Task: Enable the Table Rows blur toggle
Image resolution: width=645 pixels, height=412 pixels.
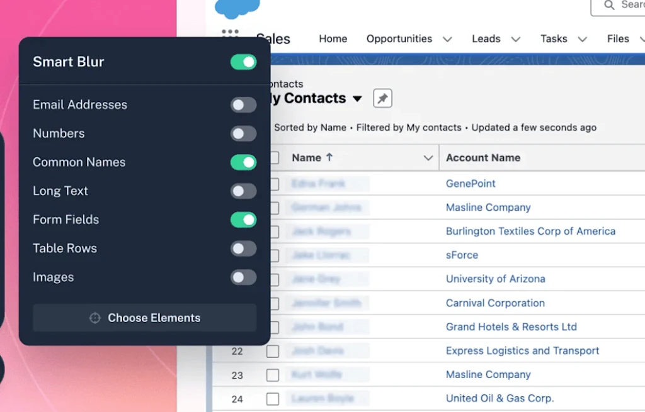Action: pyautogui.click(x=244, y=248)
